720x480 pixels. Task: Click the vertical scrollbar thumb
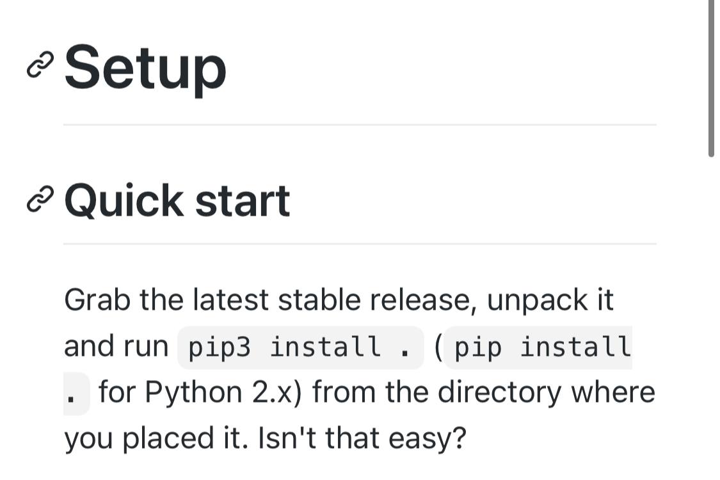point(711,79)
